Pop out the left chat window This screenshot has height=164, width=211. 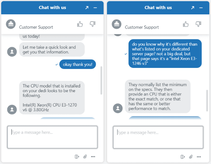point(87,8)
